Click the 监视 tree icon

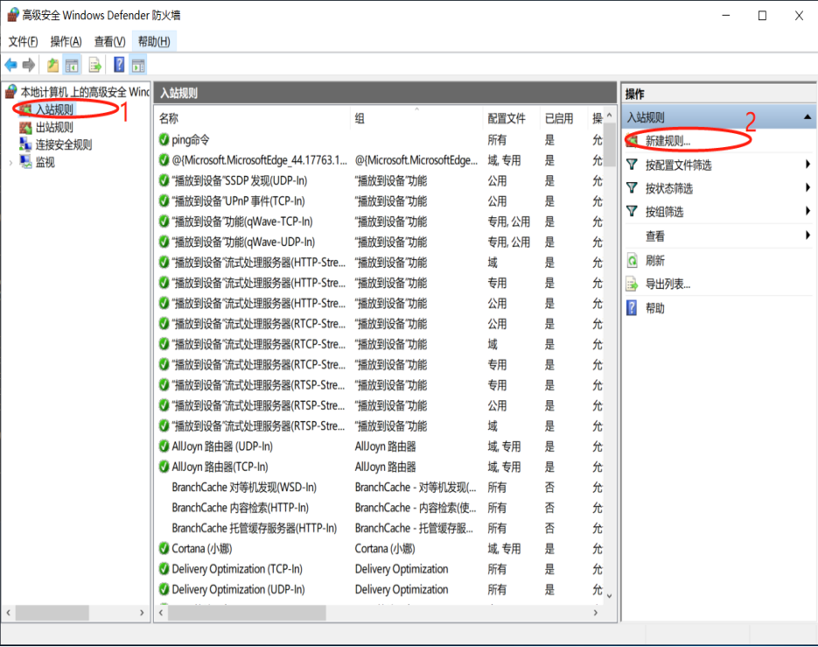tap(25, 162)
